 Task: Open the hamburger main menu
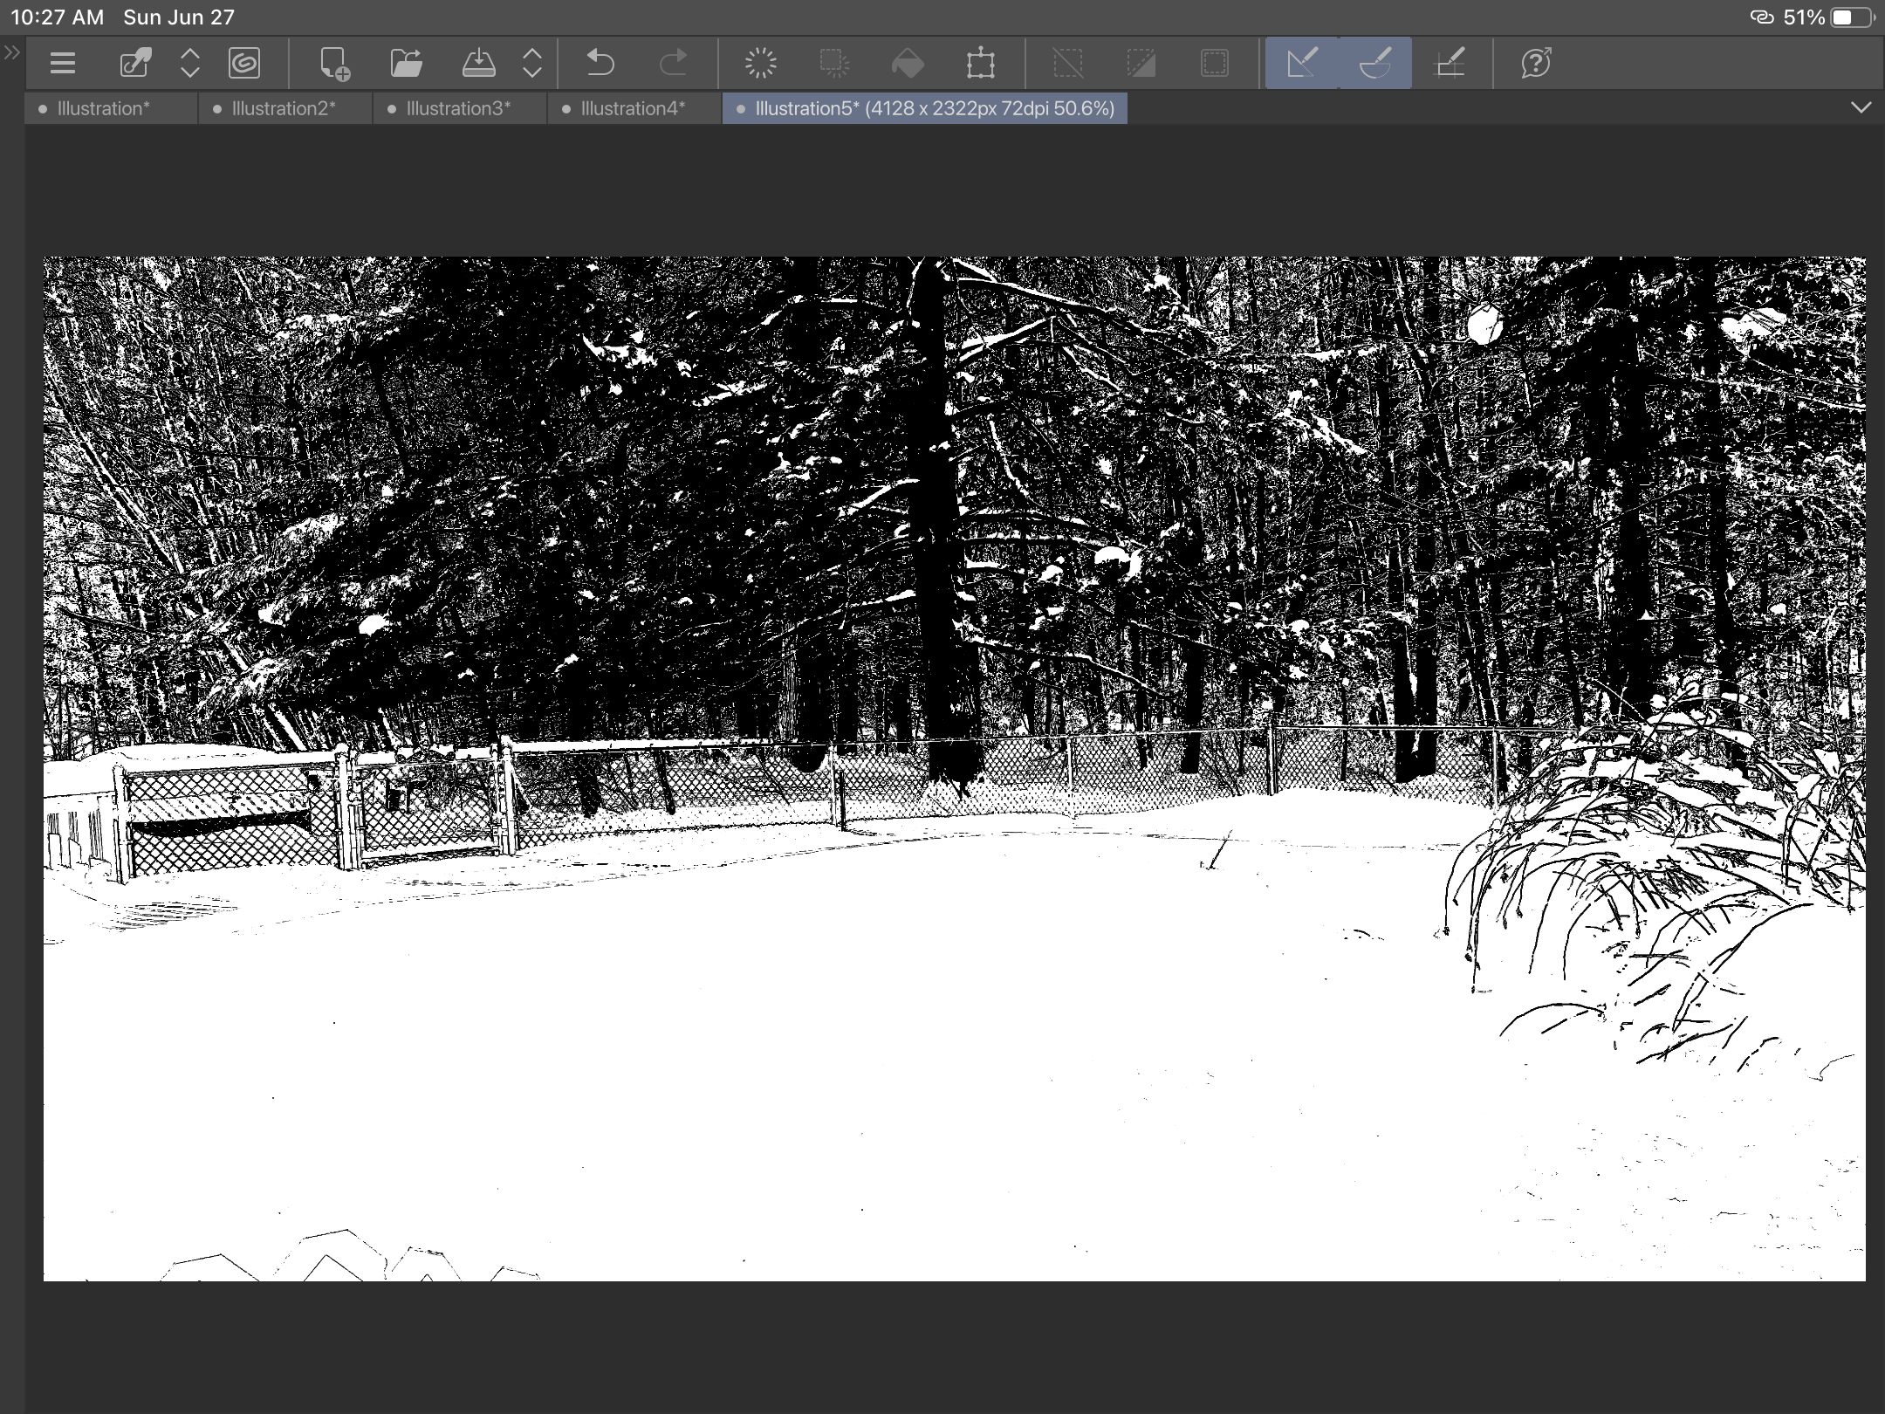click(x=63, y=63)
